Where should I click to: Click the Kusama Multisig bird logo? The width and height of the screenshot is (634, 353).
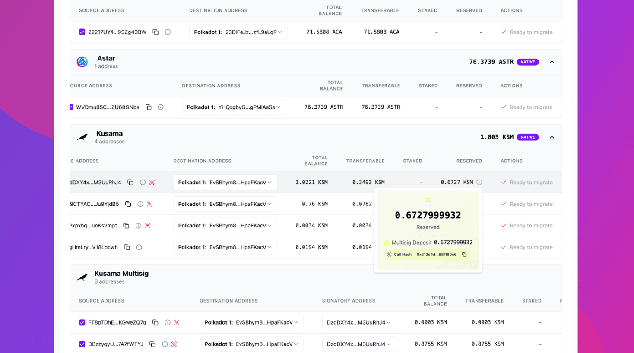(82, 277)
